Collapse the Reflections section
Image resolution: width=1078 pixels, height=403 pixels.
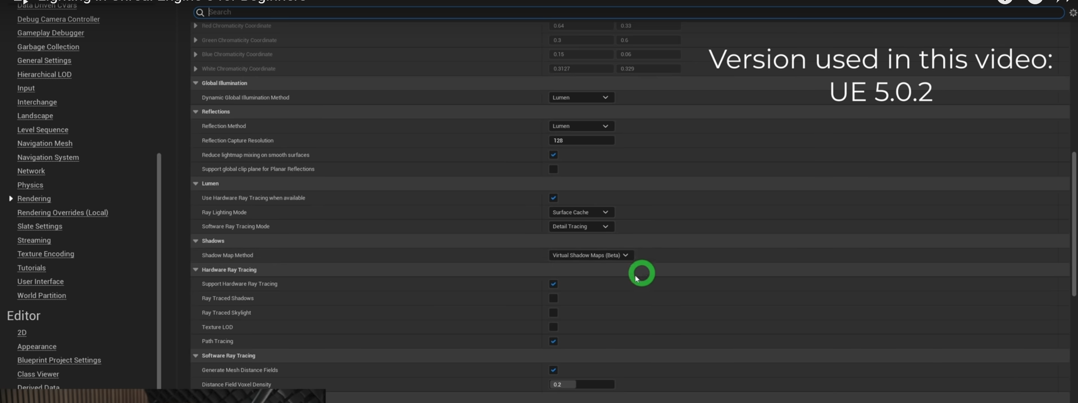click(196, 111)
